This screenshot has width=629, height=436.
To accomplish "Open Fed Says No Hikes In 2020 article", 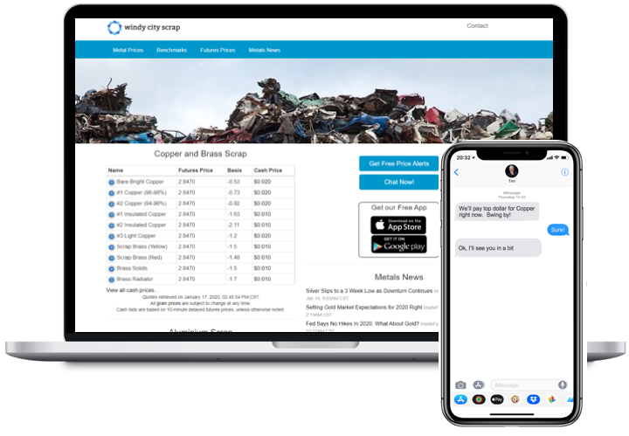I will (363, 323).
